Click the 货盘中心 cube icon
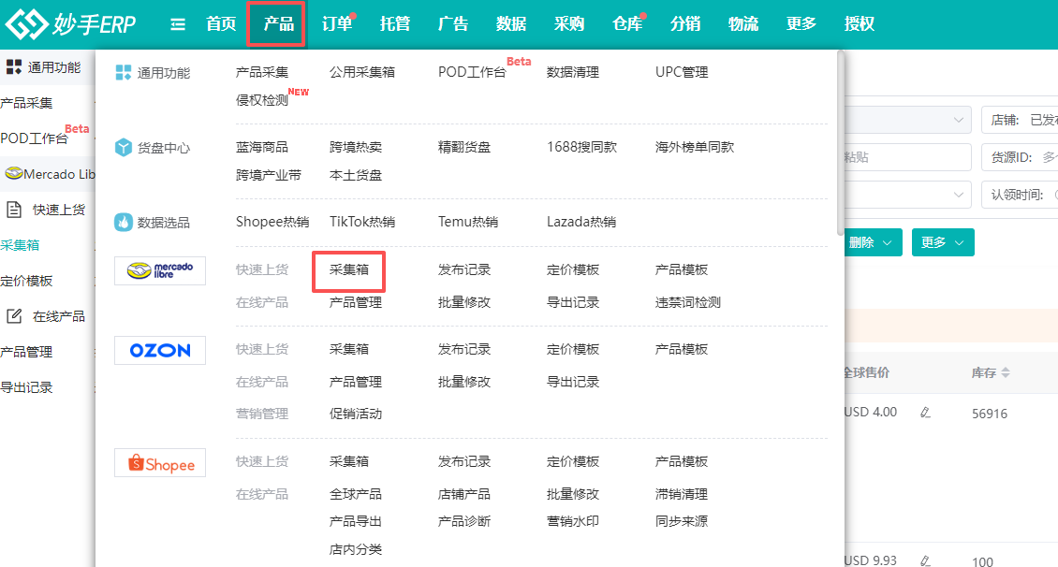 [124, 147]
